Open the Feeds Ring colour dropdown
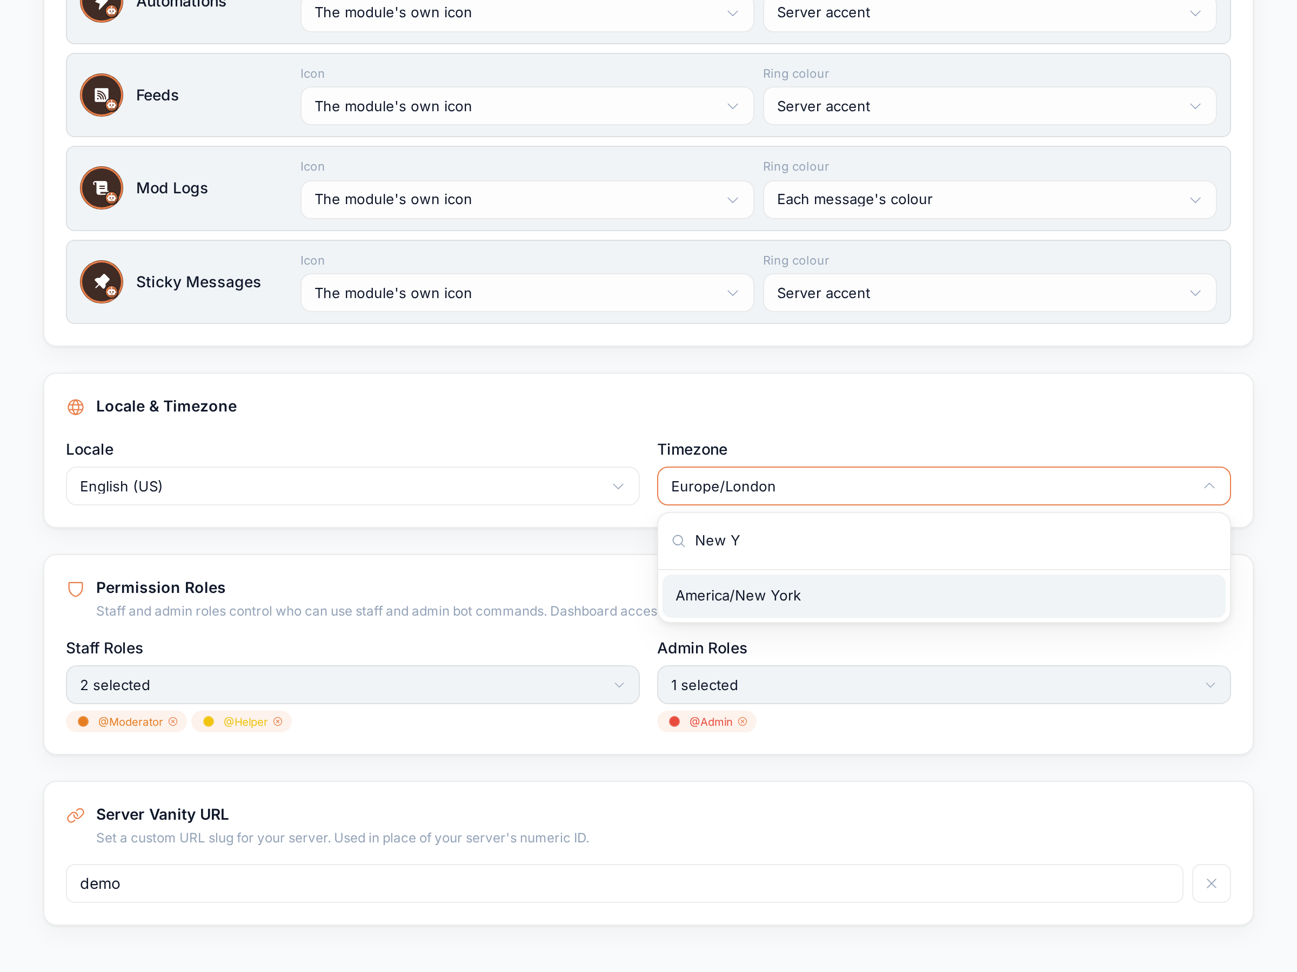 (x=990, y=106)
